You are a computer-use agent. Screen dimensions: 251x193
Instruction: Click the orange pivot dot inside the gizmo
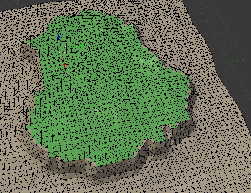[x=62, y=49]
